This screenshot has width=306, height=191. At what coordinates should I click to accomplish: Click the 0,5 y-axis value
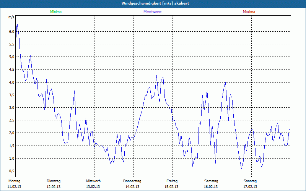(12, 171)
